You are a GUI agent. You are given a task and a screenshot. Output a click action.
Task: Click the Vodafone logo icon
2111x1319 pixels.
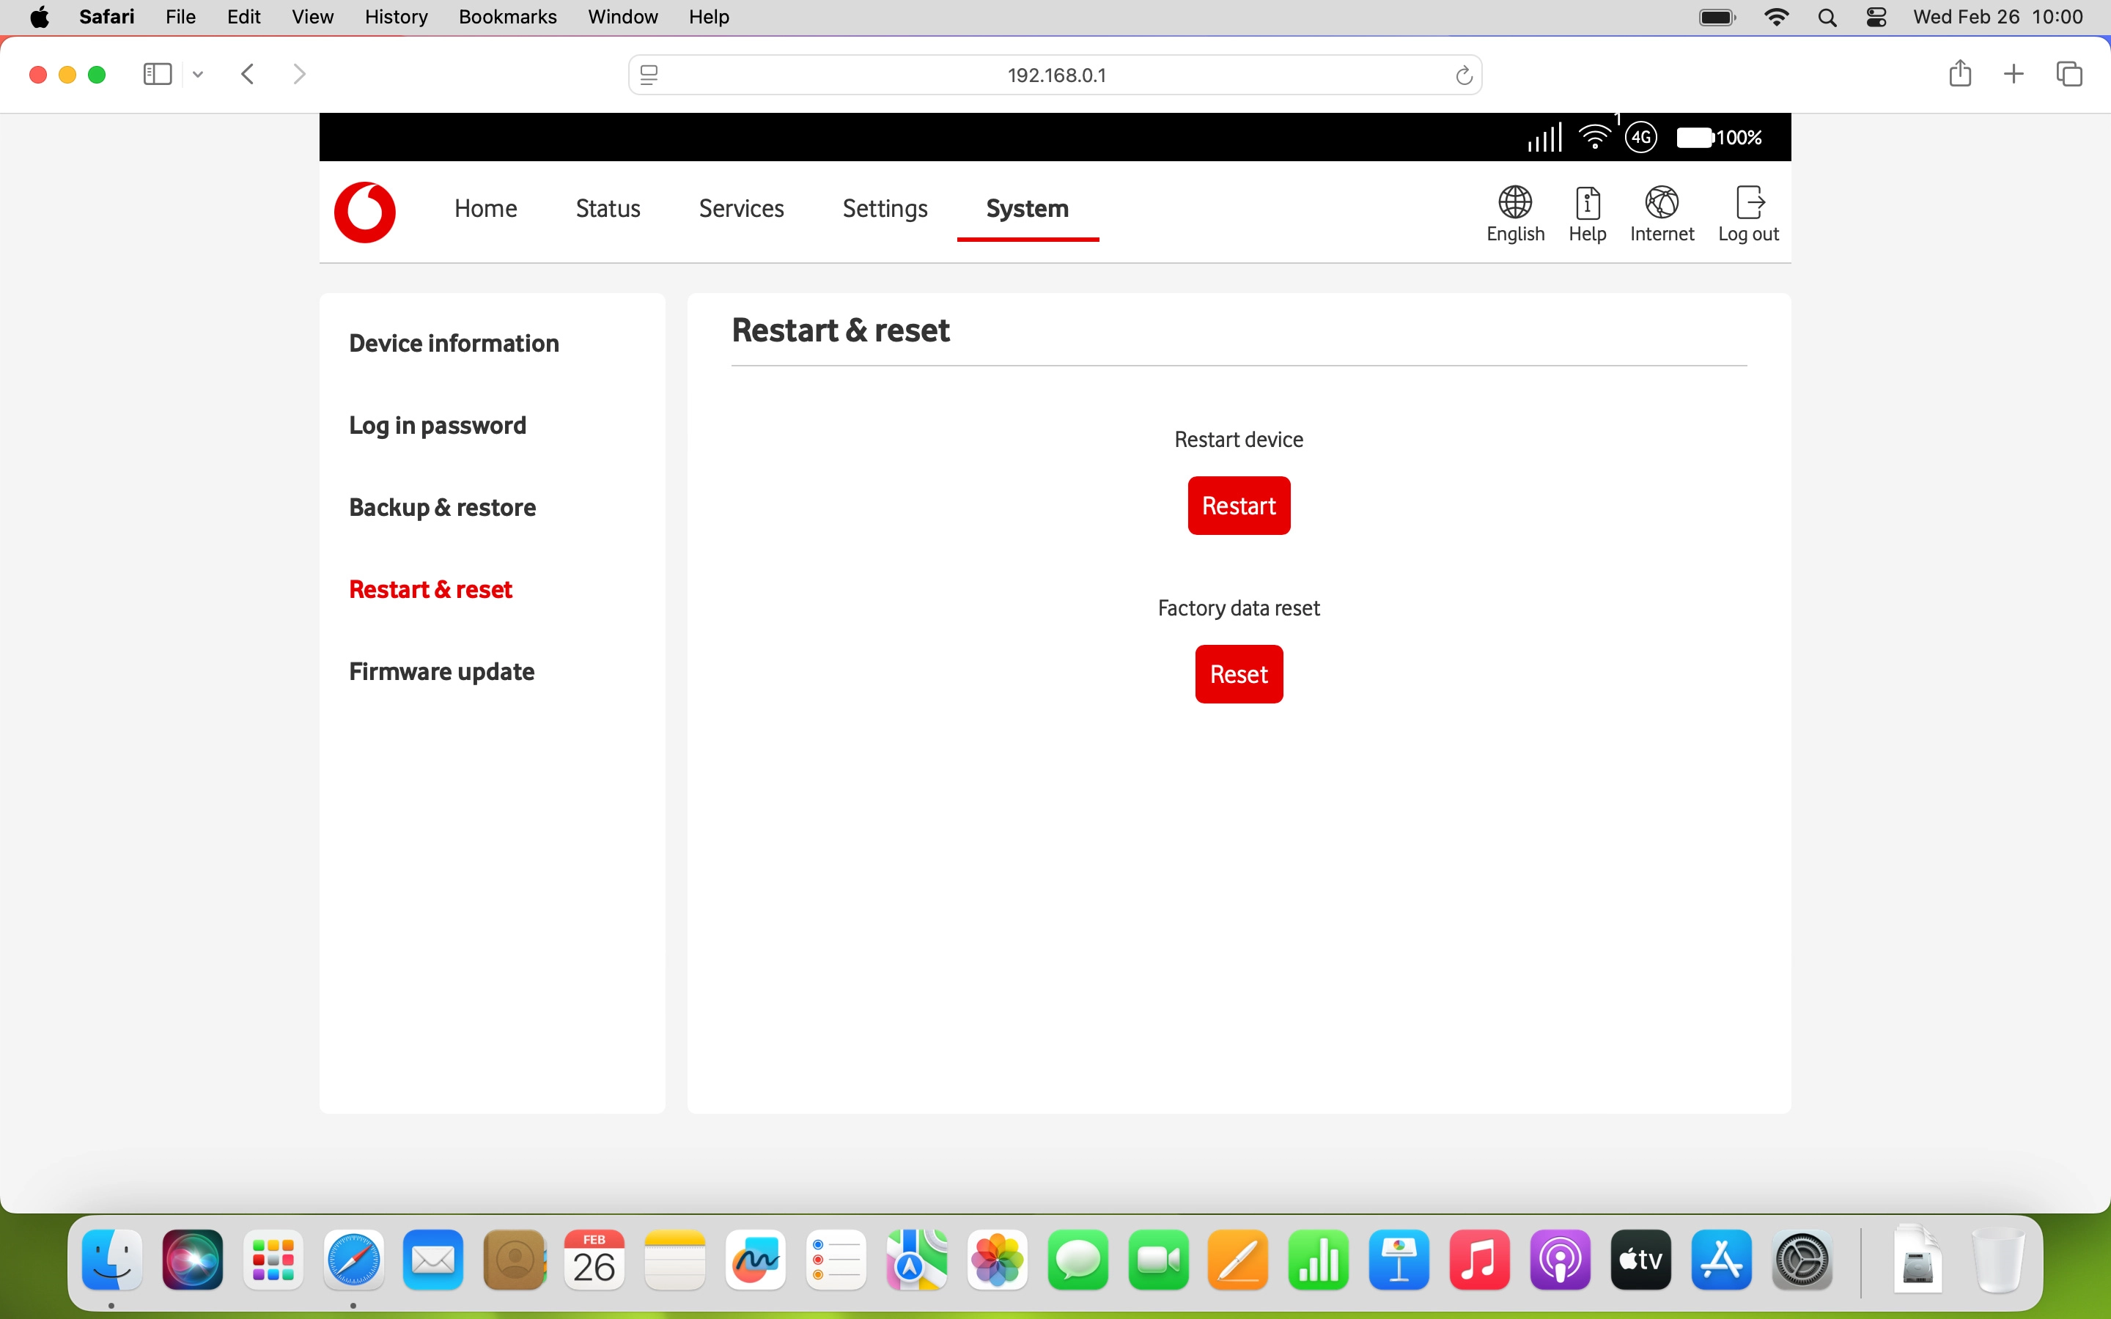[364, 211]
